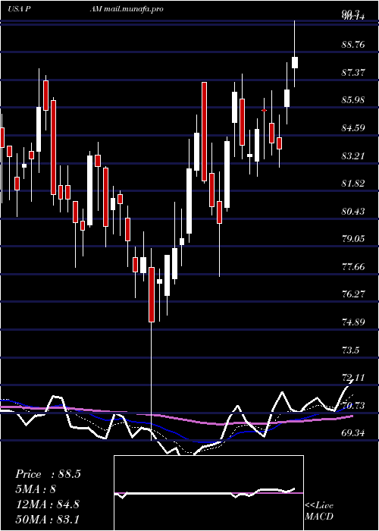Click the 80.43 price axis label
This screenshot has height=531, width=379.
[x=353, y=212]
